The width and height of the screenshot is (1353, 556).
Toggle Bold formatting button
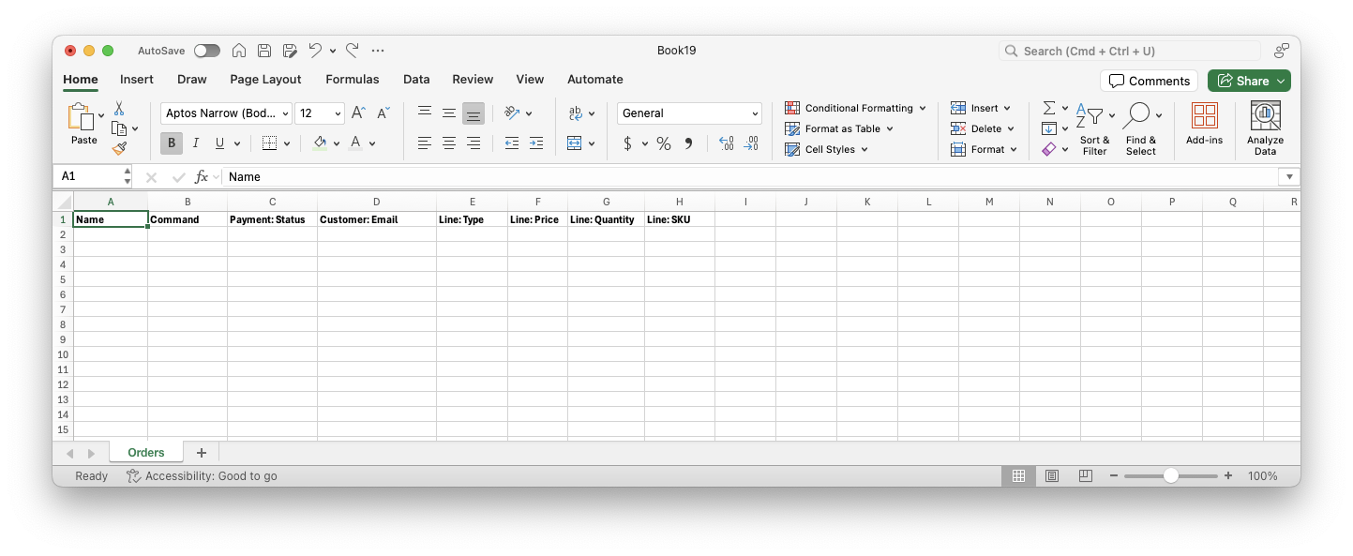(172, 143)
